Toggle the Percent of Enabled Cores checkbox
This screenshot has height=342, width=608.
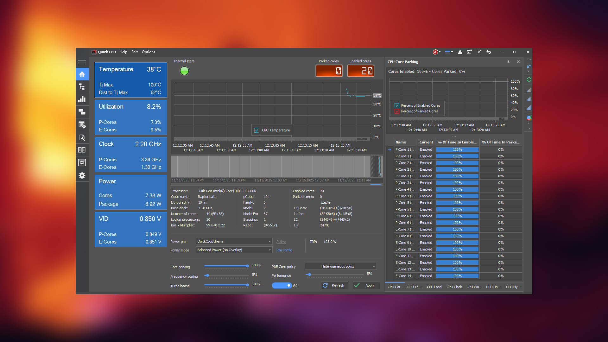[397, 105]
